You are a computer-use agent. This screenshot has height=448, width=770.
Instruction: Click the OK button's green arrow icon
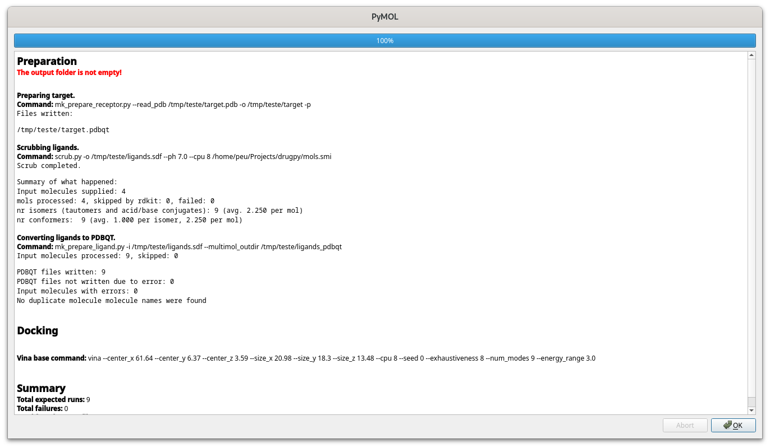727,425
